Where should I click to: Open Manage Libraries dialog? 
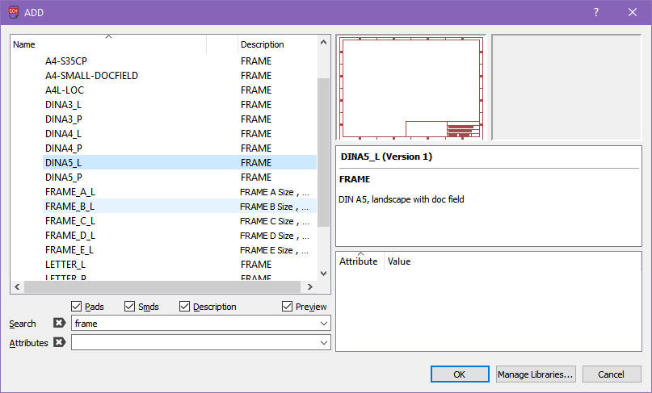click(x=535, y=374)
